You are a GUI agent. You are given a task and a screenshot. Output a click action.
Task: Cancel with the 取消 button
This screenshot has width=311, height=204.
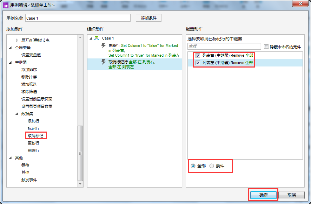point(292,195)
